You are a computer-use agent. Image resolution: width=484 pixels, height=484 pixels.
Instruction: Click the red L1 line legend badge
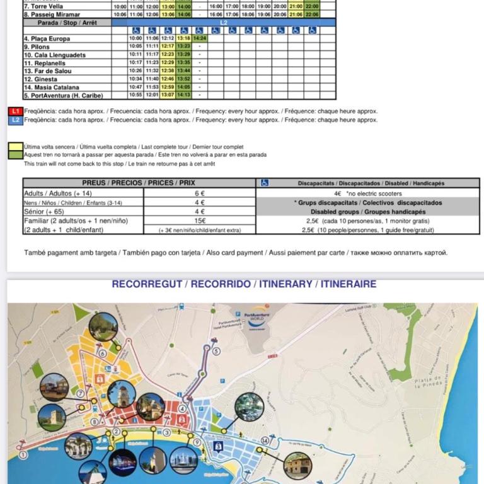pos(16,111)
